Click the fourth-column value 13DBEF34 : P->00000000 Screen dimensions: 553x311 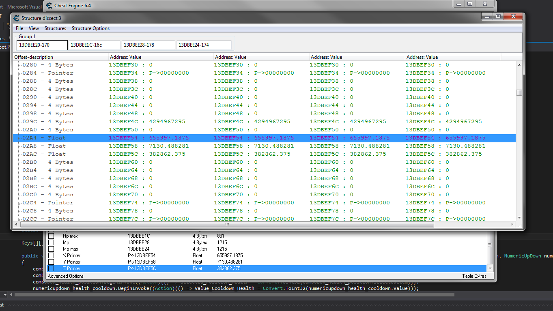pos(445,73)
